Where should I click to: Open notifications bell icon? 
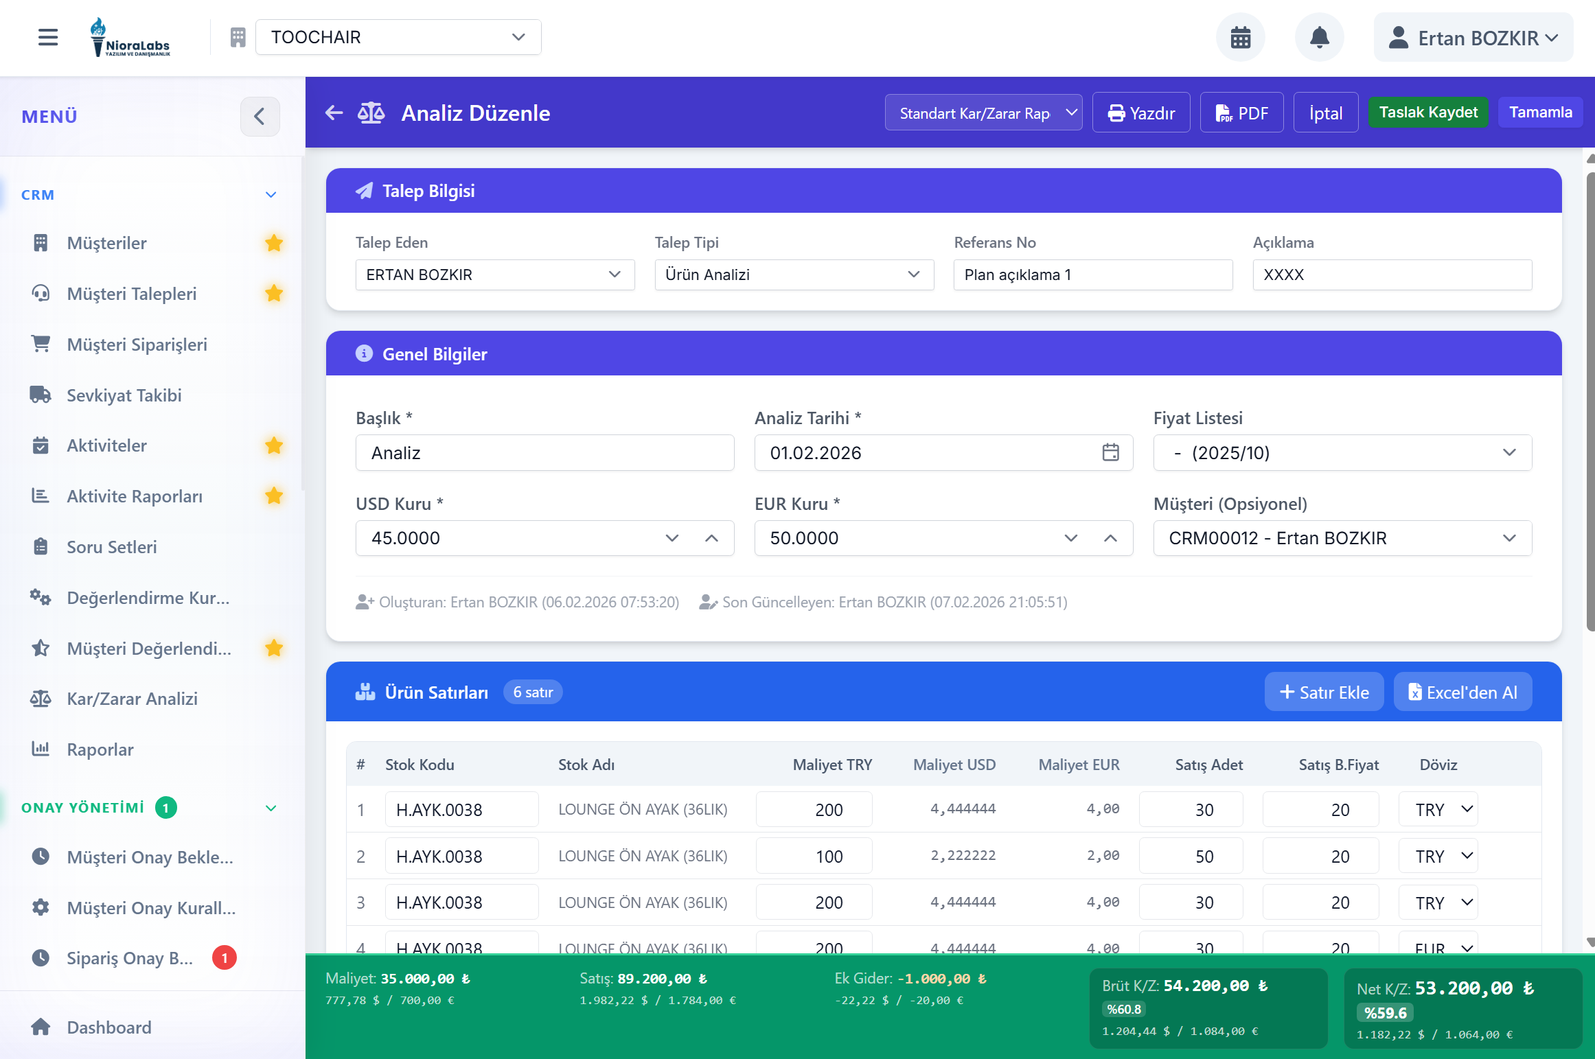[1319, 37]
